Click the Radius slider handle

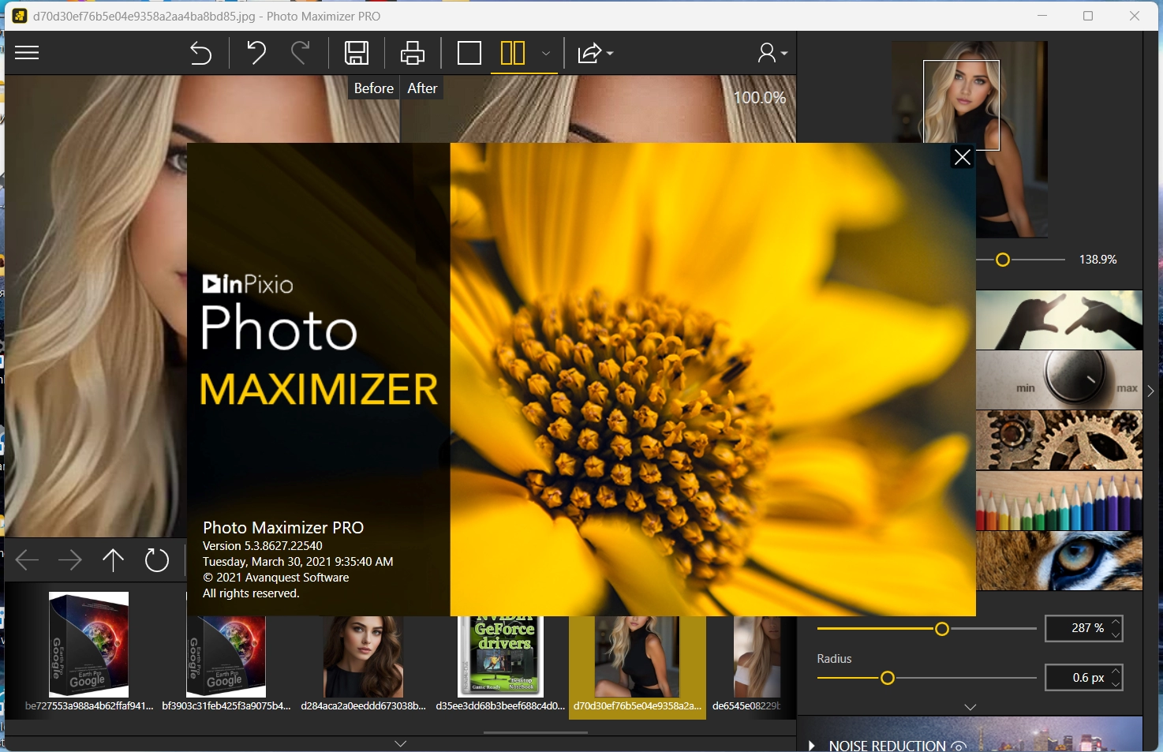tap(888, 678)
